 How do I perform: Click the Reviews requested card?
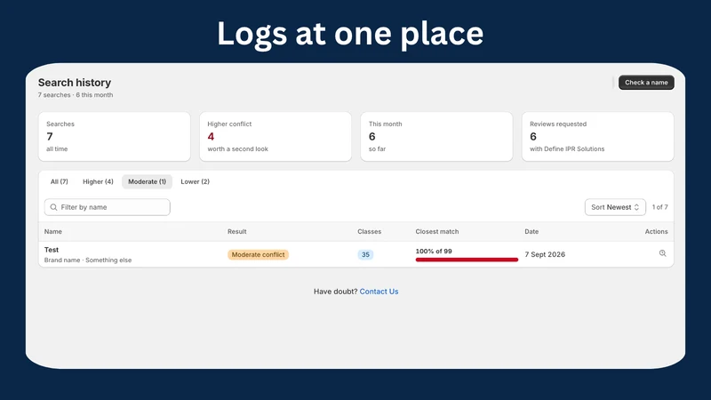point(597,137)
